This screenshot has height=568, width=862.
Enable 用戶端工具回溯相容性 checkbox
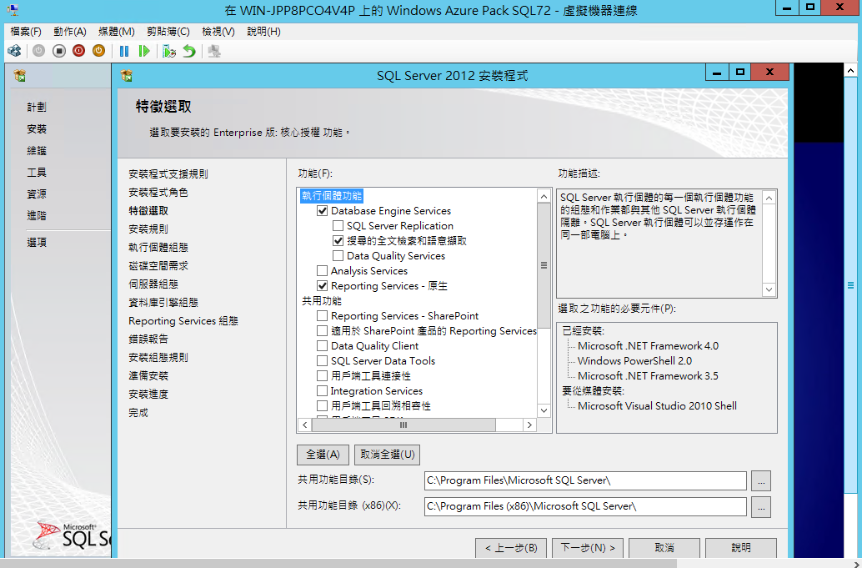(x=322, y=406)
